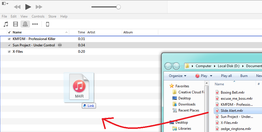Open the More (three dots) library menu

tap(35, 24)
